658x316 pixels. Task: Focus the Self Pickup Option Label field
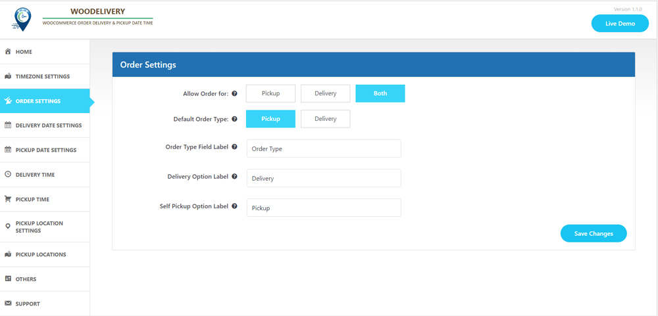(x=324, y=208)
